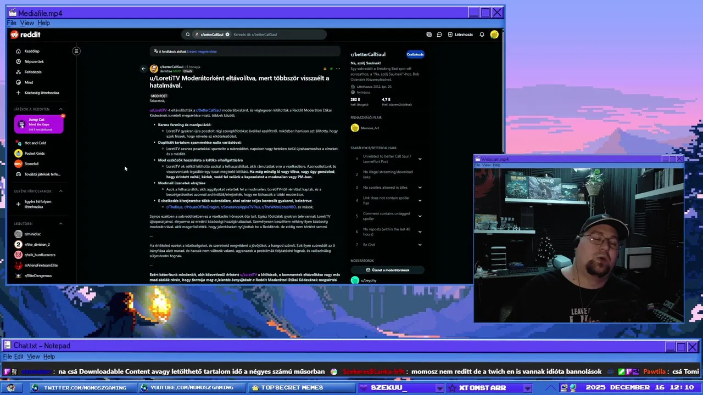The image size is (703, 395).
Task: Open Help menu in Mediafile.mp4 window
Action: coord(44,23)
